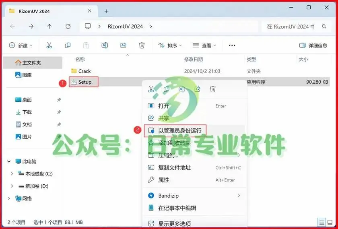Screen dimensions: 338x229
Task: Expand the Bandizip submenu arrow
Action: 239,196
